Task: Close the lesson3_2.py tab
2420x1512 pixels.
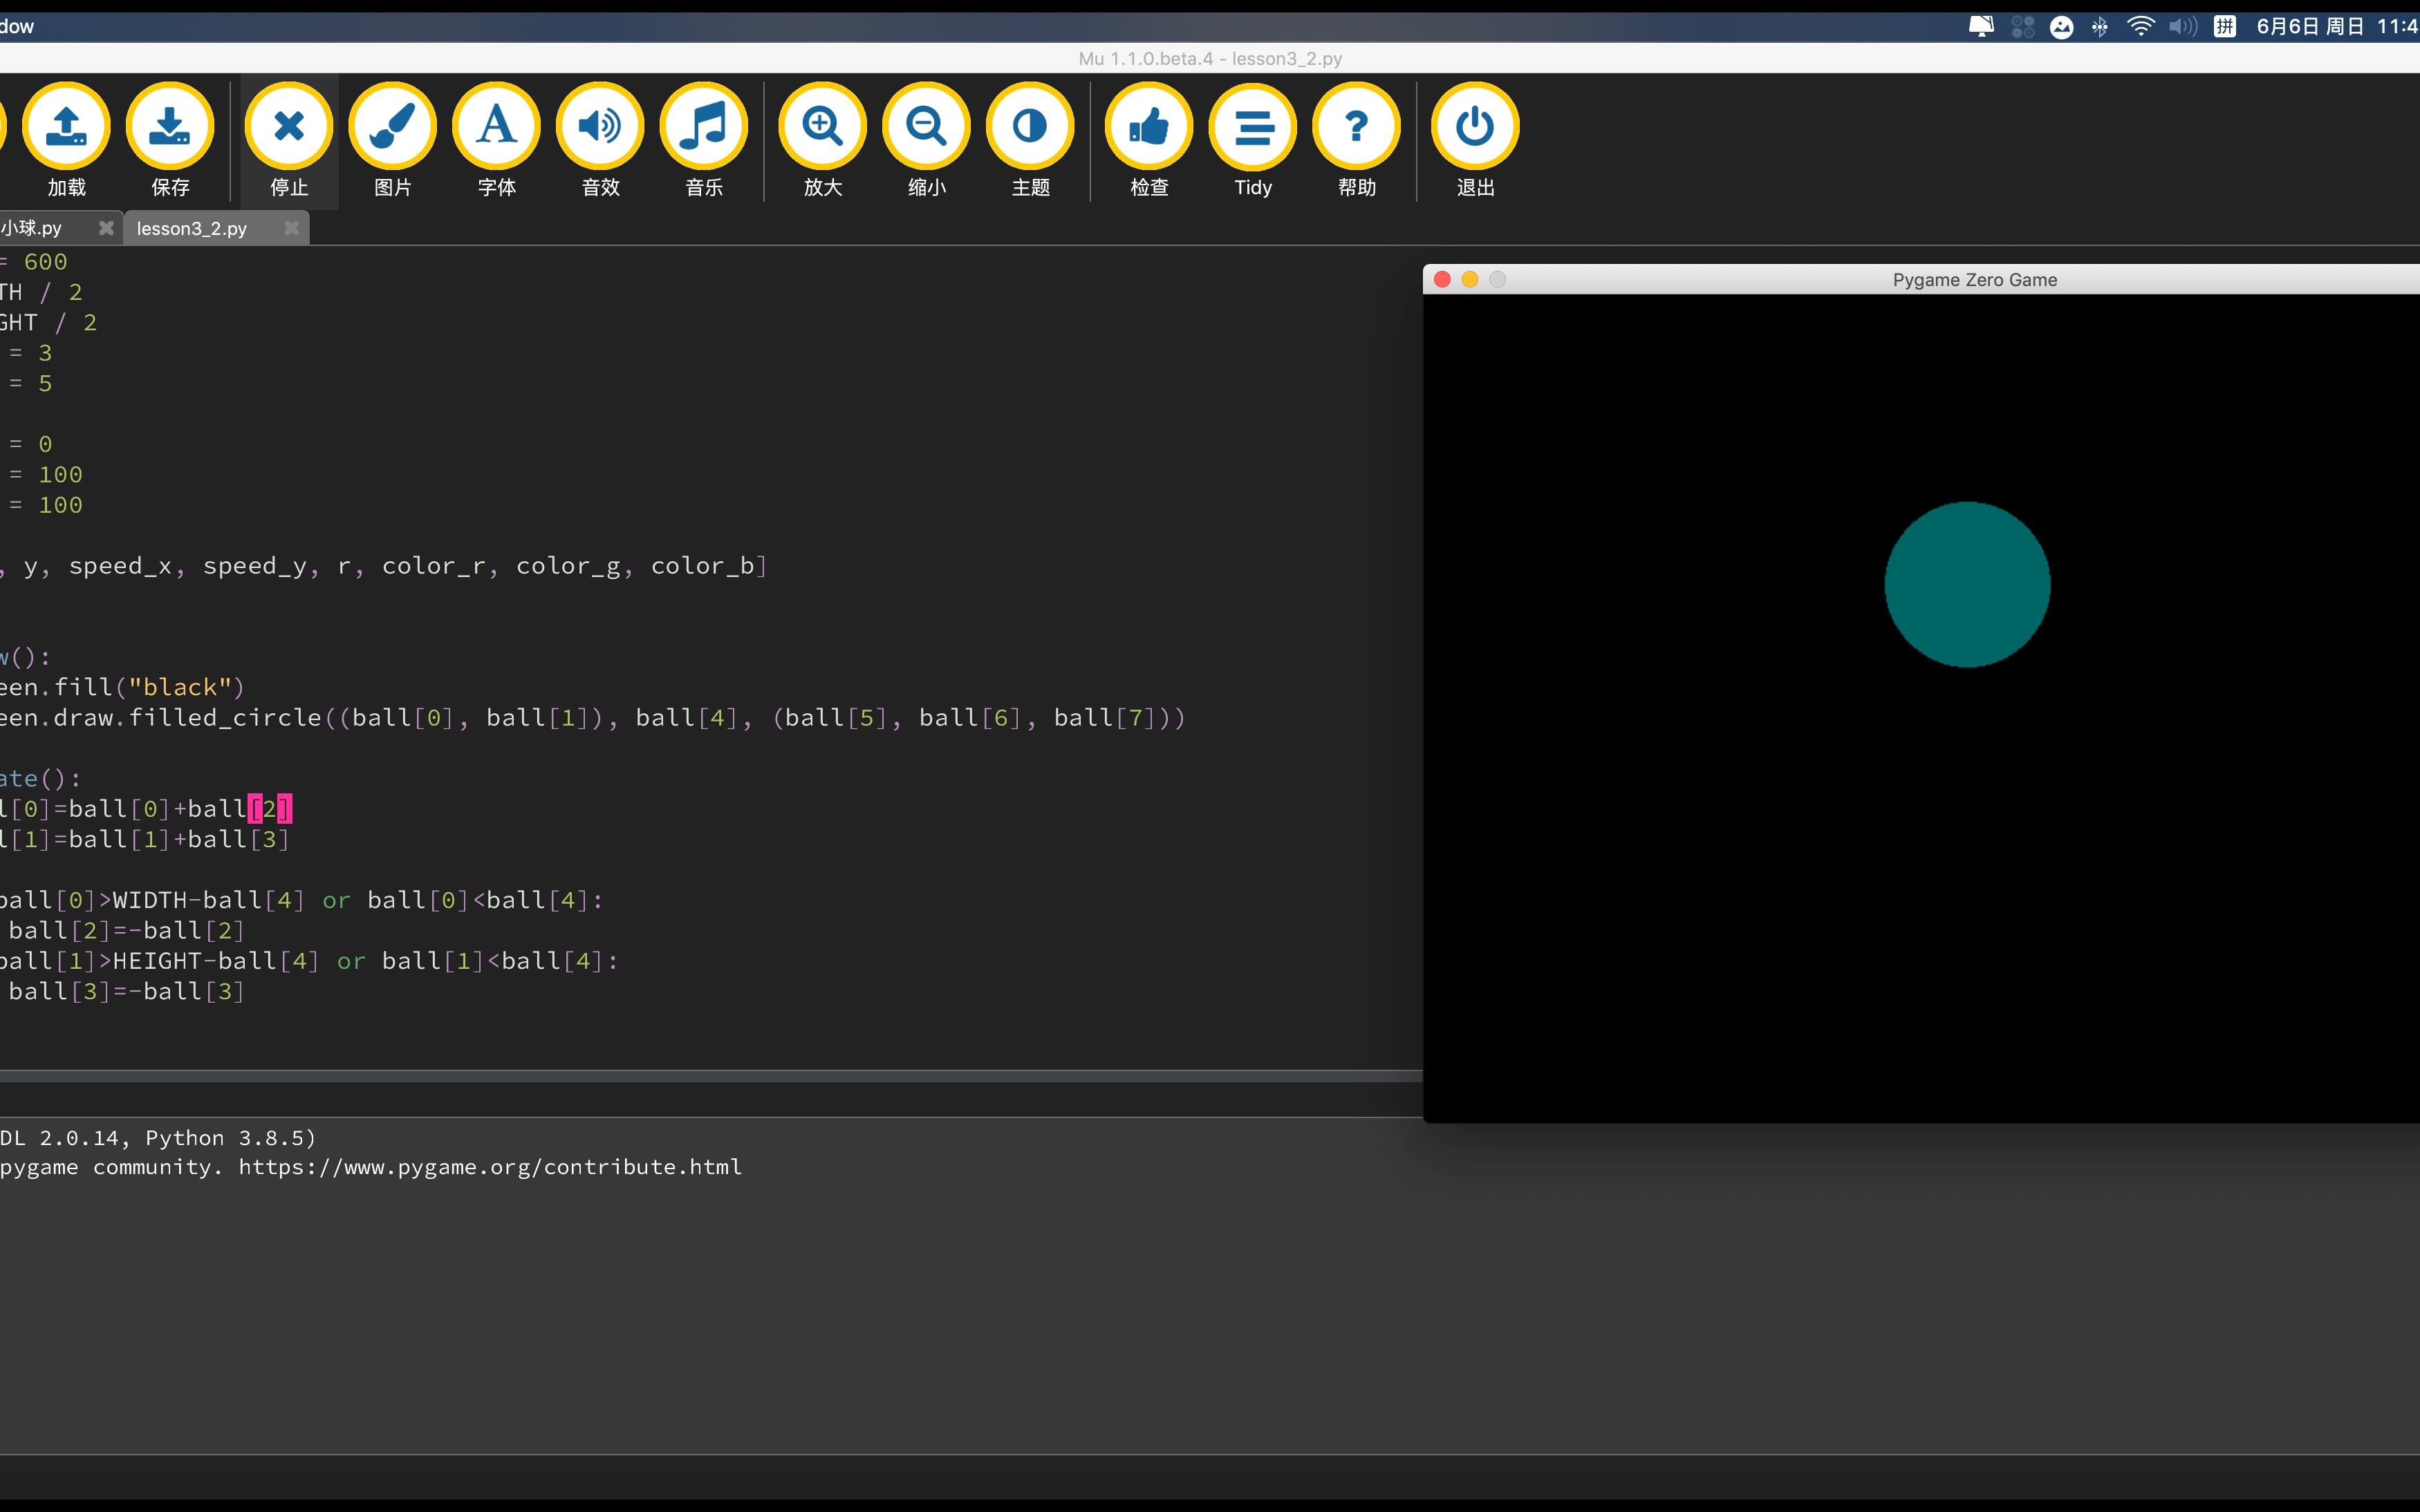Action: pos(291,228)
